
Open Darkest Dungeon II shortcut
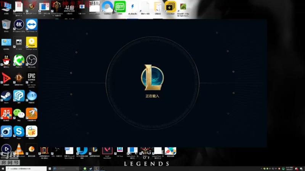pos(57,8)
